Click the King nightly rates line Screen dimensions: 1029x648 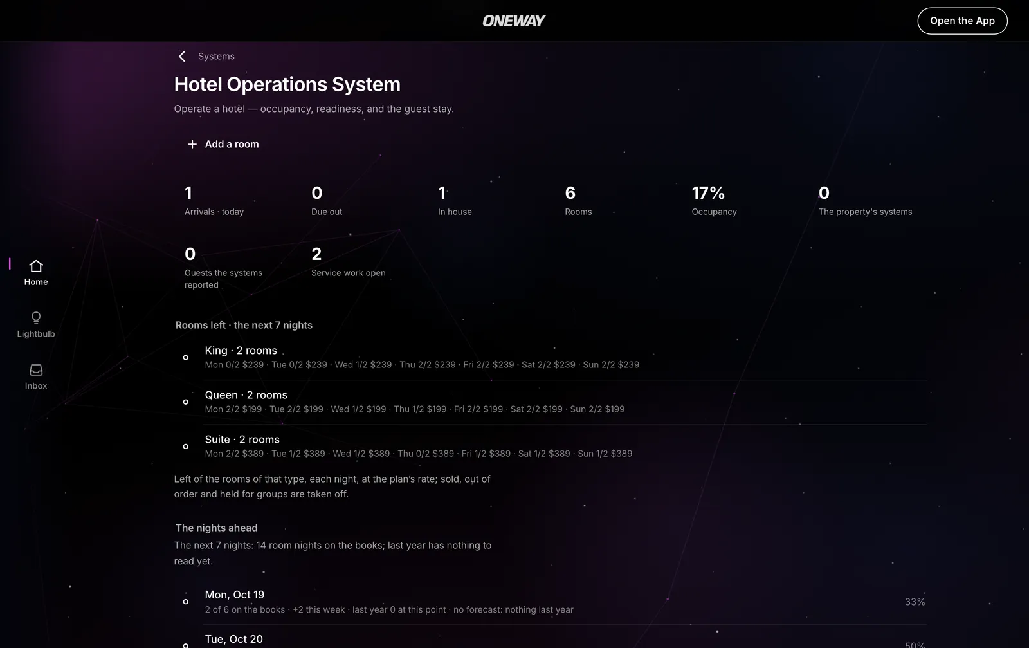[x=422, y=365]
